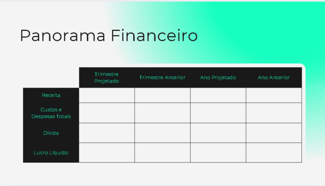Image resolution: width=325 pixels, height=186 pixels.
Task: Select Custos e Despesas cell for Ano Projetado
Action: (218, 113)
